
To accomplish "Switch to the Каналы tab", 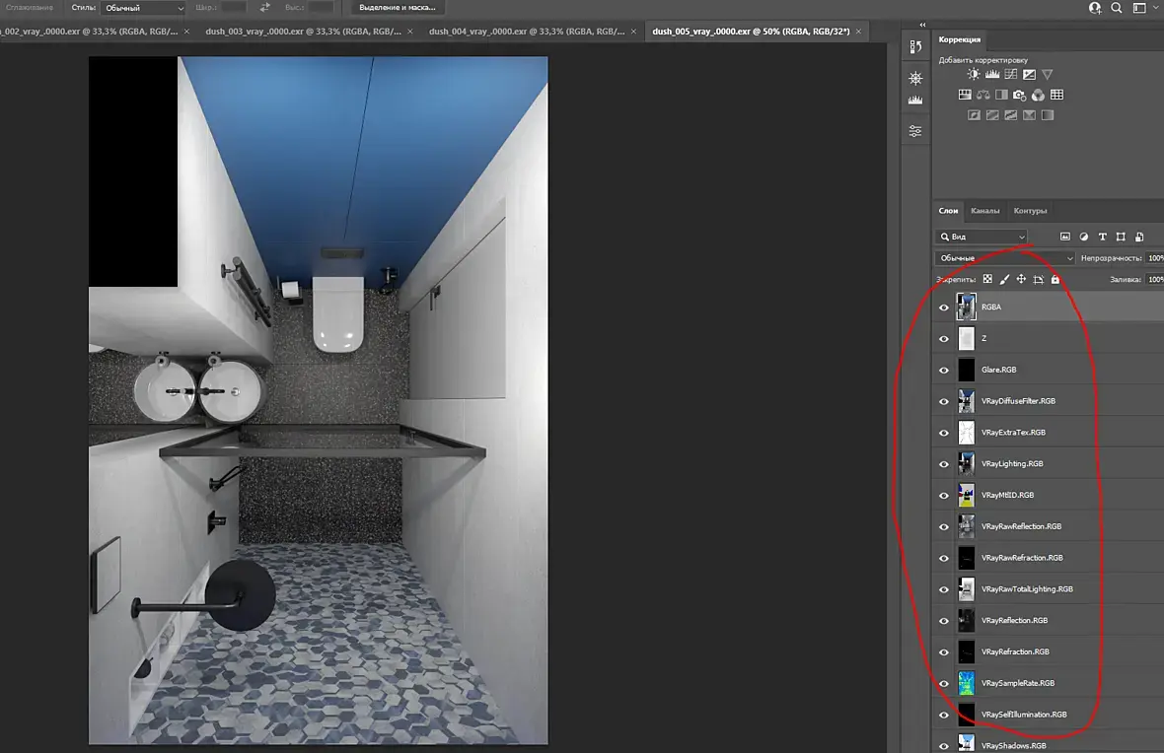I will click(984, 211).
